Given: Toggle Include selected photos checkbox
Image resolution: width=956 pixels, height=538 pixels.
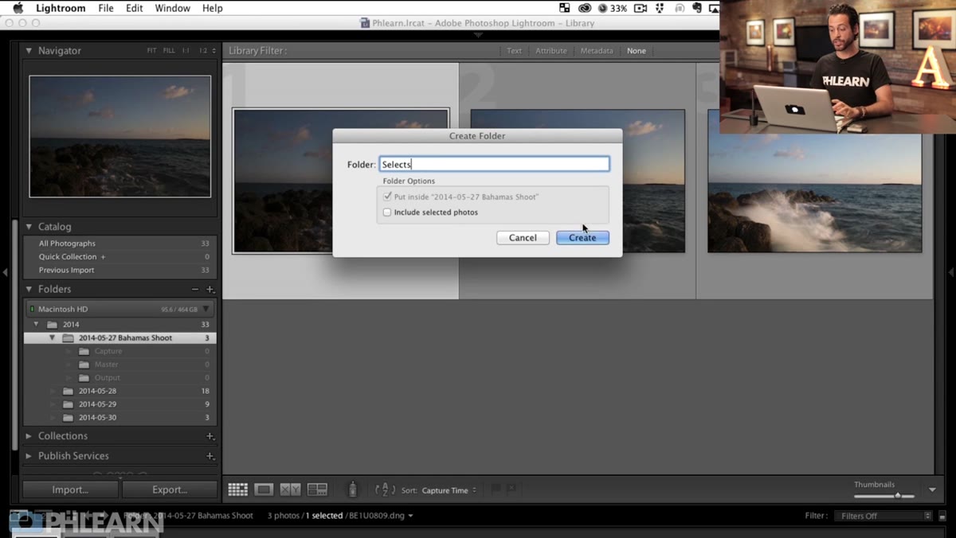Looking at the screenshot, I should pos(387,212).
